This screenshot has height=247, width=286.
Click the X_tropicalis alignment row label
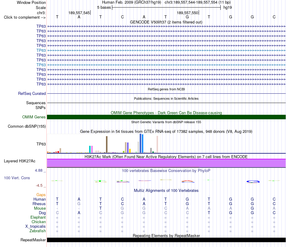36,227
